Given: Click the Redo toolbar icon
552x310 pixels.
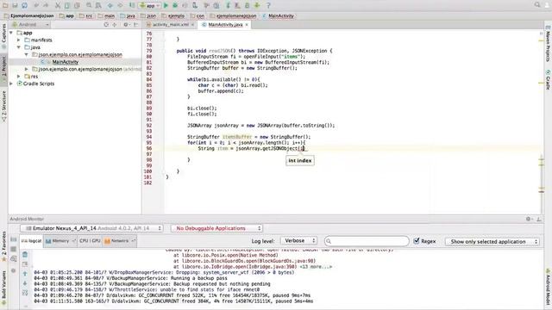Looking at the screenshot, I should [x=46, y=5].
